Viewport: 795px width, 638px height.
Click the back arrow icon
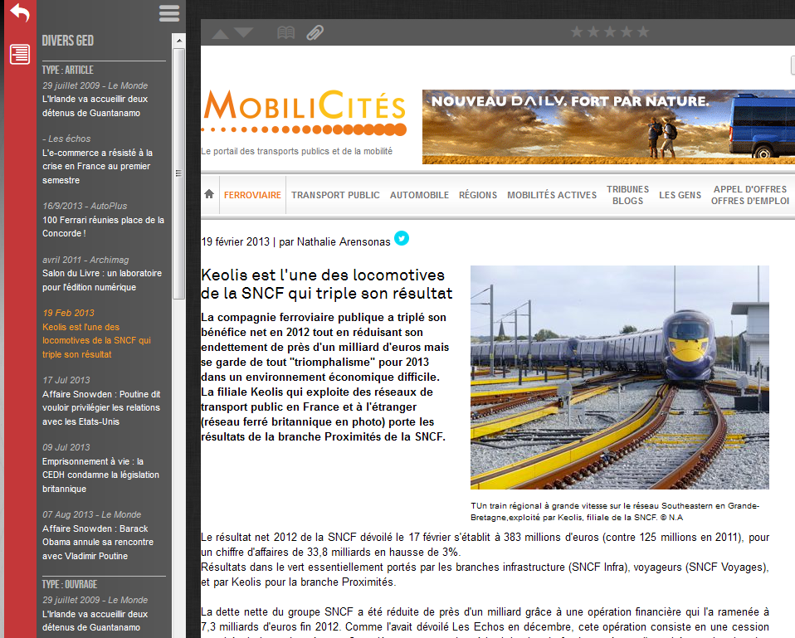[x=20, y=12]
